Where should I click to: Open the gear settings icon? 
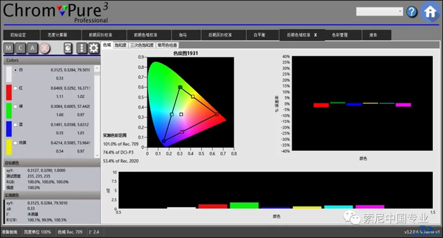pyautogui.click(x=94, y=48)
